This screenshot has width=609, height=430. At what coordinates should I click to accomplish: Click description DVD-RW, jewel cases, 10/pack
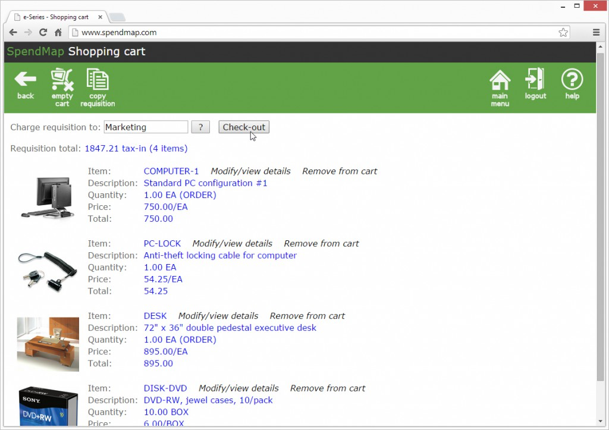point(208,400)
